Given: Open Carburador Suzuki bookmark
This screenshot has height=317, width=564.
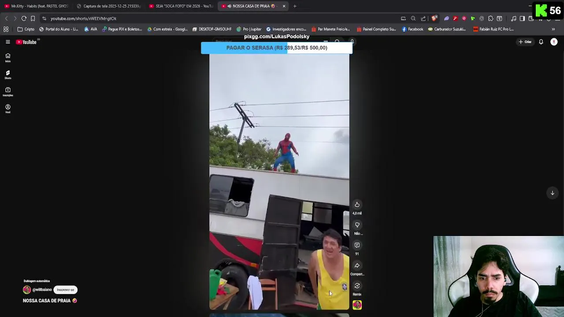Looking at the screenshot, I should click(447, 29).
